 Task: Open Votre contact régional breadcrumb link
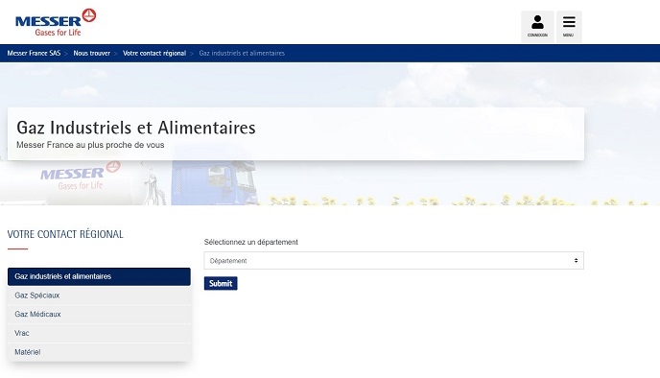(154, 53)
